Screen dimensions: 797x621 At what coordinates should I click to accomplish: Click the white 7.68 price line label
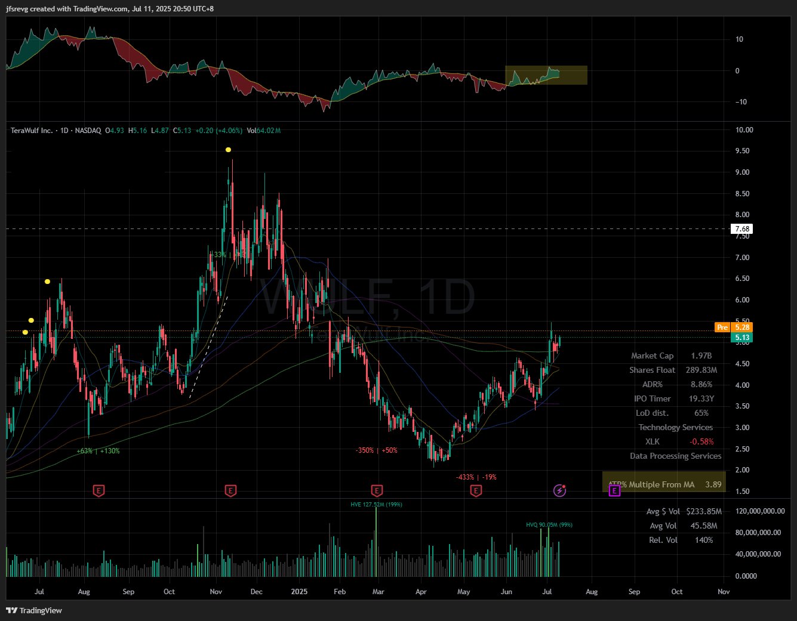(741, 229)
